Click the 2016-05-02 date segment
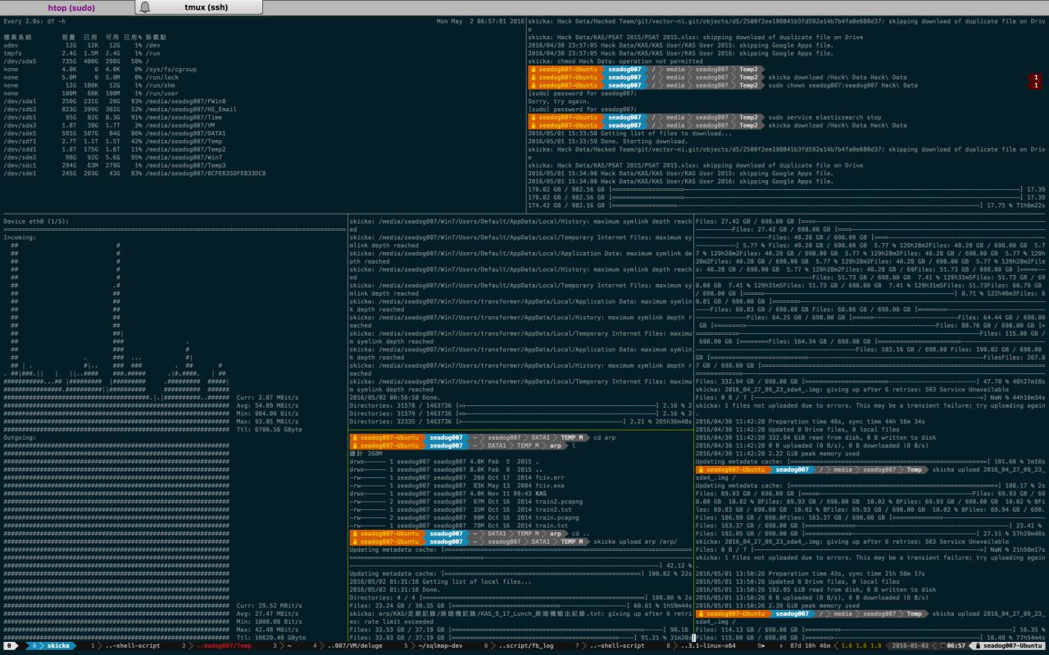The image size is (1049, 655). (x=911, y=646)
